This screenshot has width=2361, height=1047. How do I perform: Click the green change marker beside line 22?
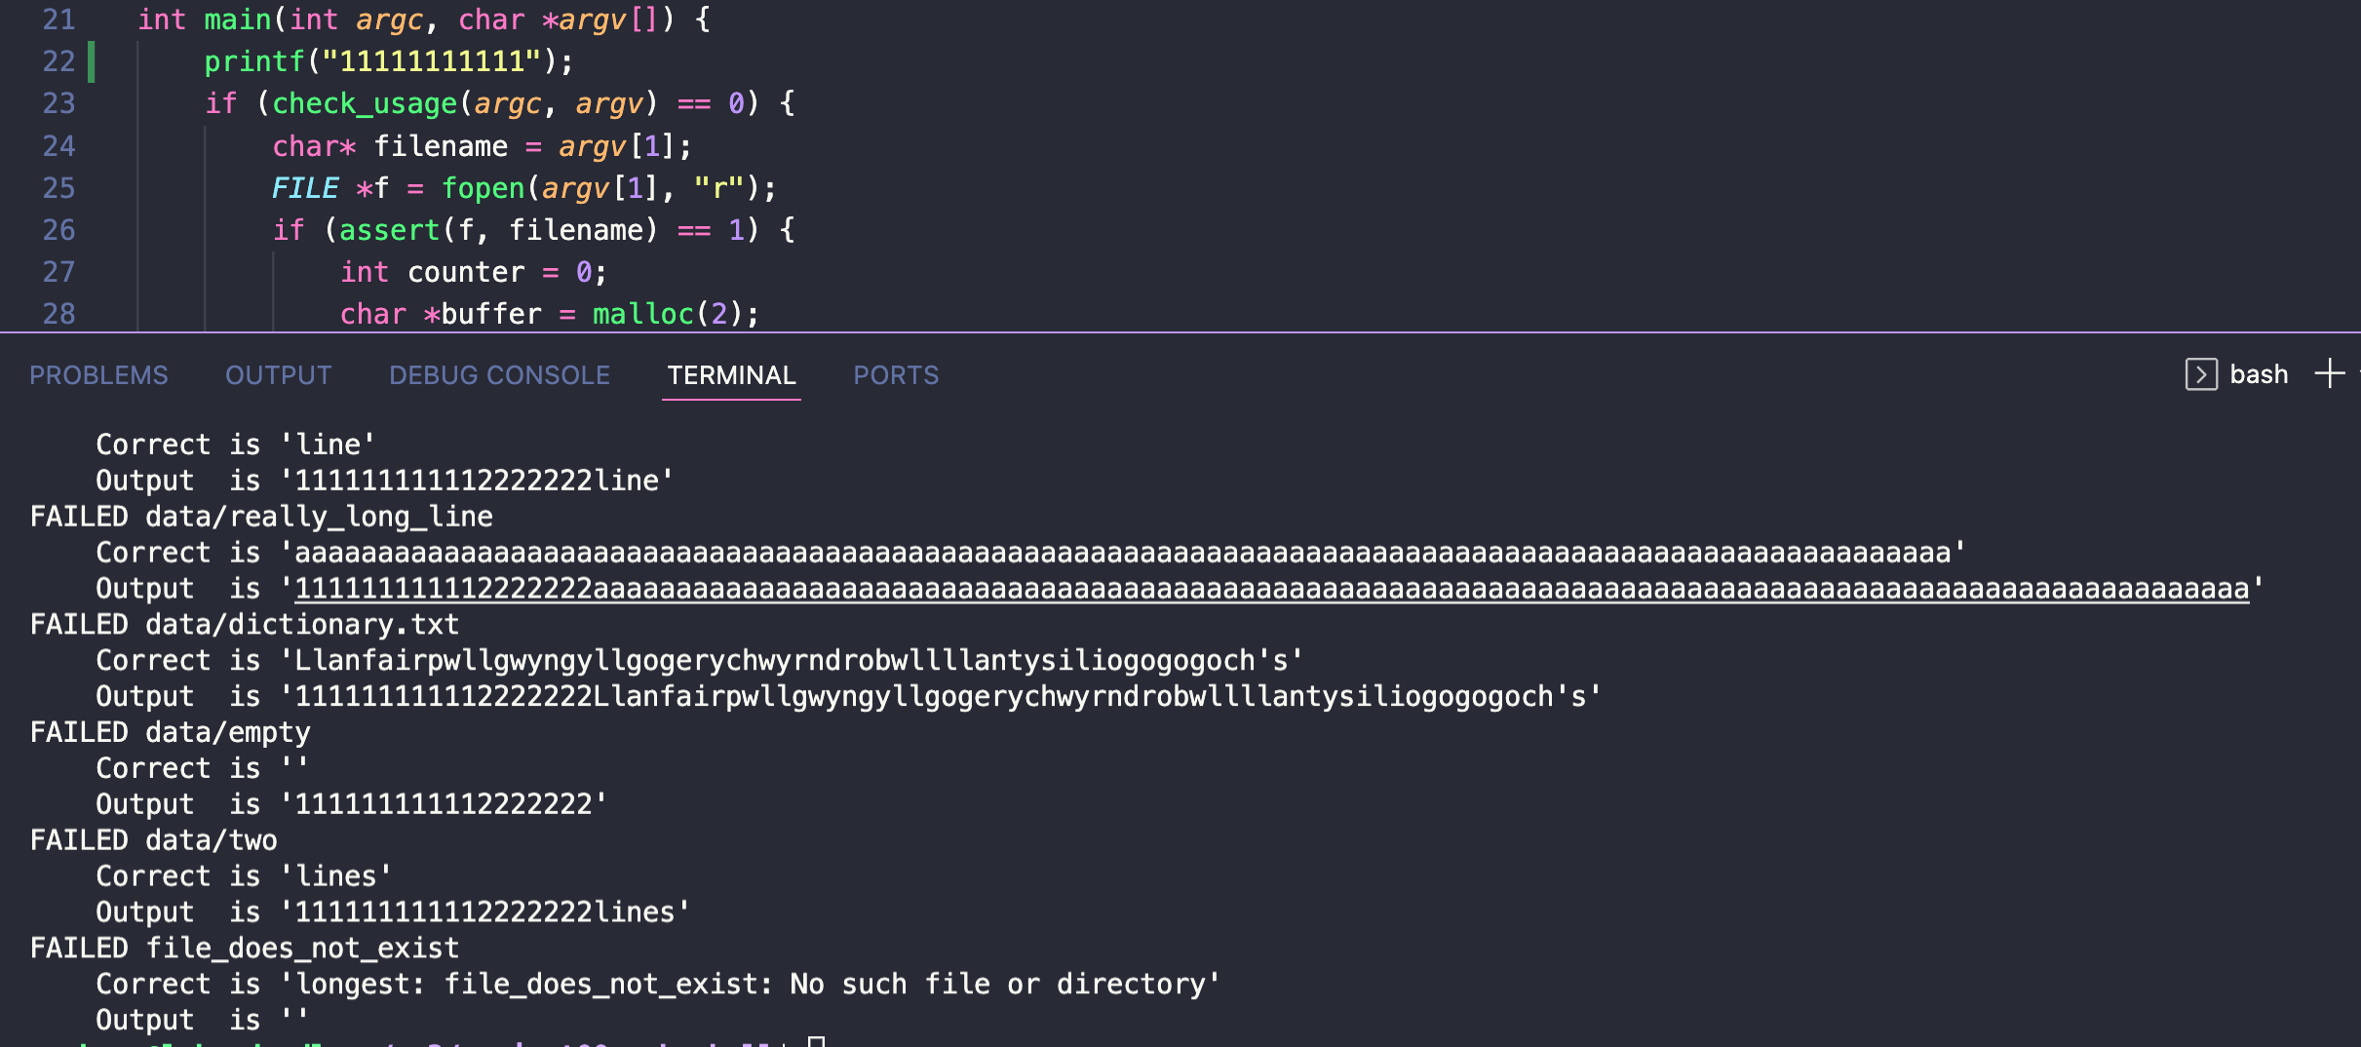click(x=92, y=61)
